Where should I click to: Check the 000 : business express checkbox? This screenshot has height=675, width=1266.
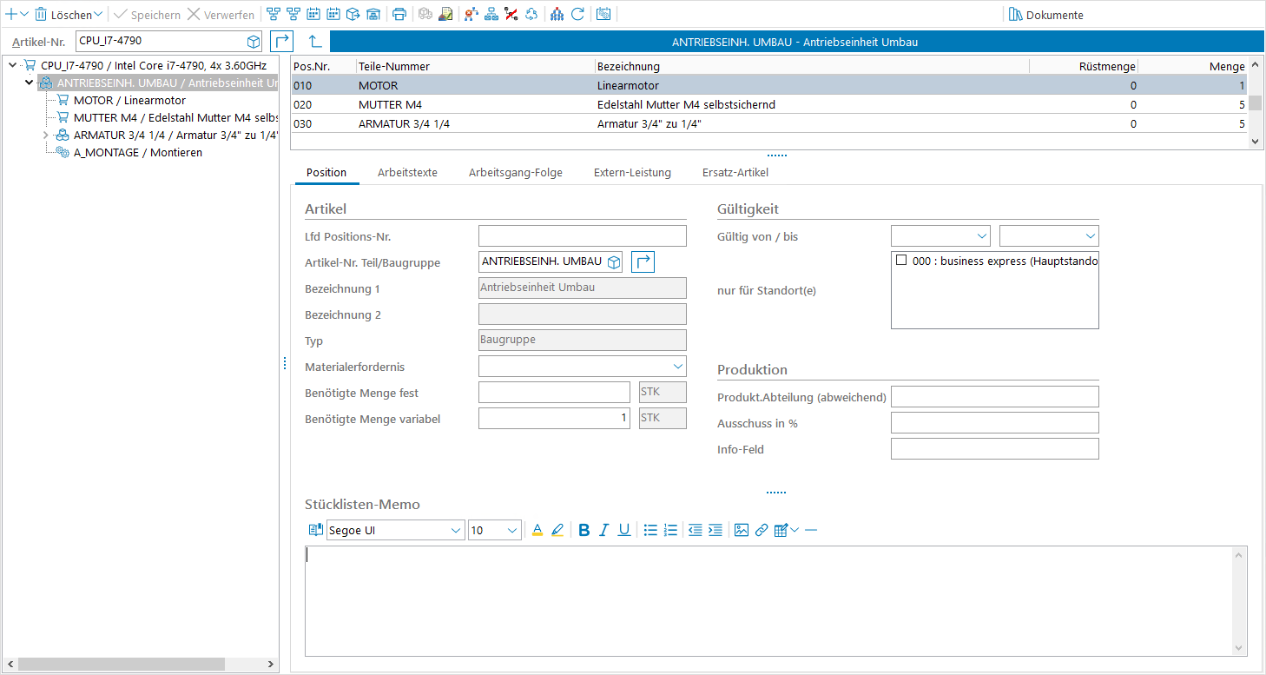[x=901, y=261]
